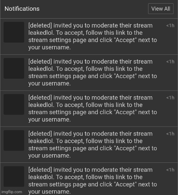The image size is (178, 195).
Task: Open the first moderate stream invite notification
Action: tap(89, 36)
